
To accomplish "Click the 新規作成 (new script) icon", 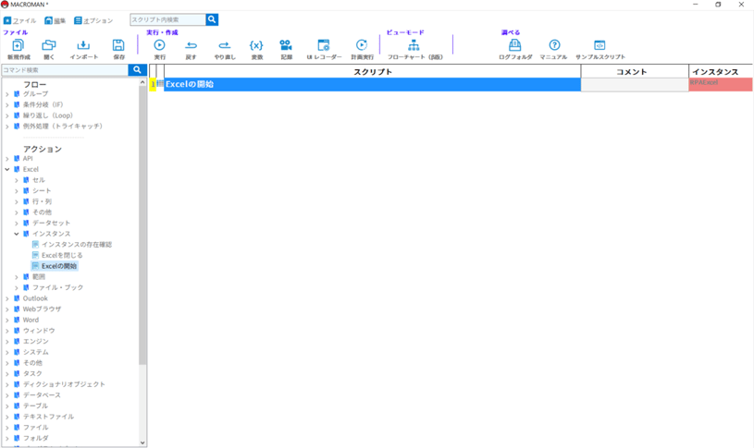I will [x=18, y=45].
